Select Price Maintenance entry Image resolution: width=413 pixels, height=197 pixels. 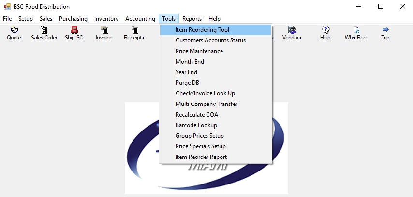coord(216,51)
